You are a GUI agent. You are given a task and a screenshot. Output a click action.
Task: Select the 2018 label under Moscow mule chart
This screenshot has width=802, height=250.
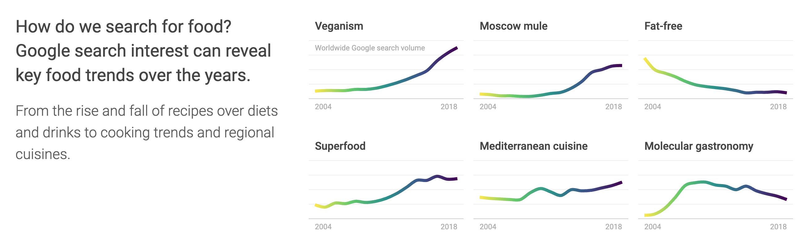pos(613,107)
